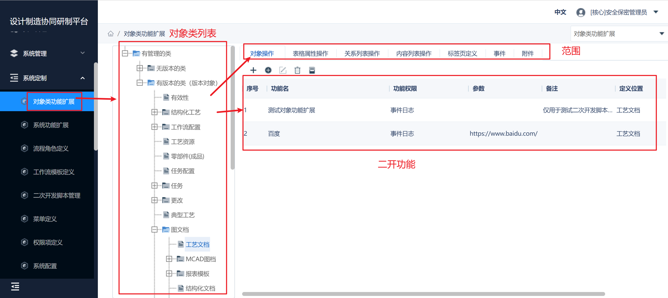Click the save disk icon in toolbar
The height and width of the screenshot is (298, 668).
[x=312, y=70]
